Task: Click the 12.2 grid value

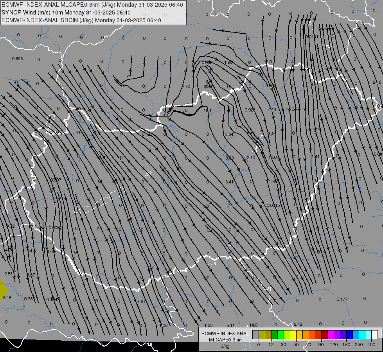Action: pyautogui.click(x=32, y=227)
